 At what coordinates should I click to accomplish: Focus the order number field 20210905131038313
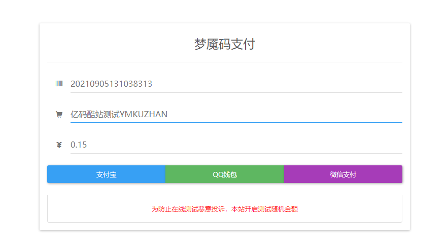click(236, 84)
